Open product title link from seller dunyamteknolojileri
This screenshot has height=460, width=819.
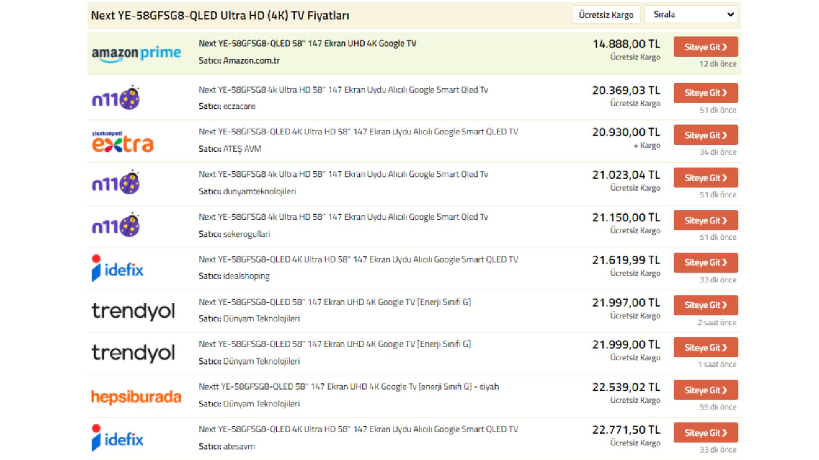(x=343, y=175)
